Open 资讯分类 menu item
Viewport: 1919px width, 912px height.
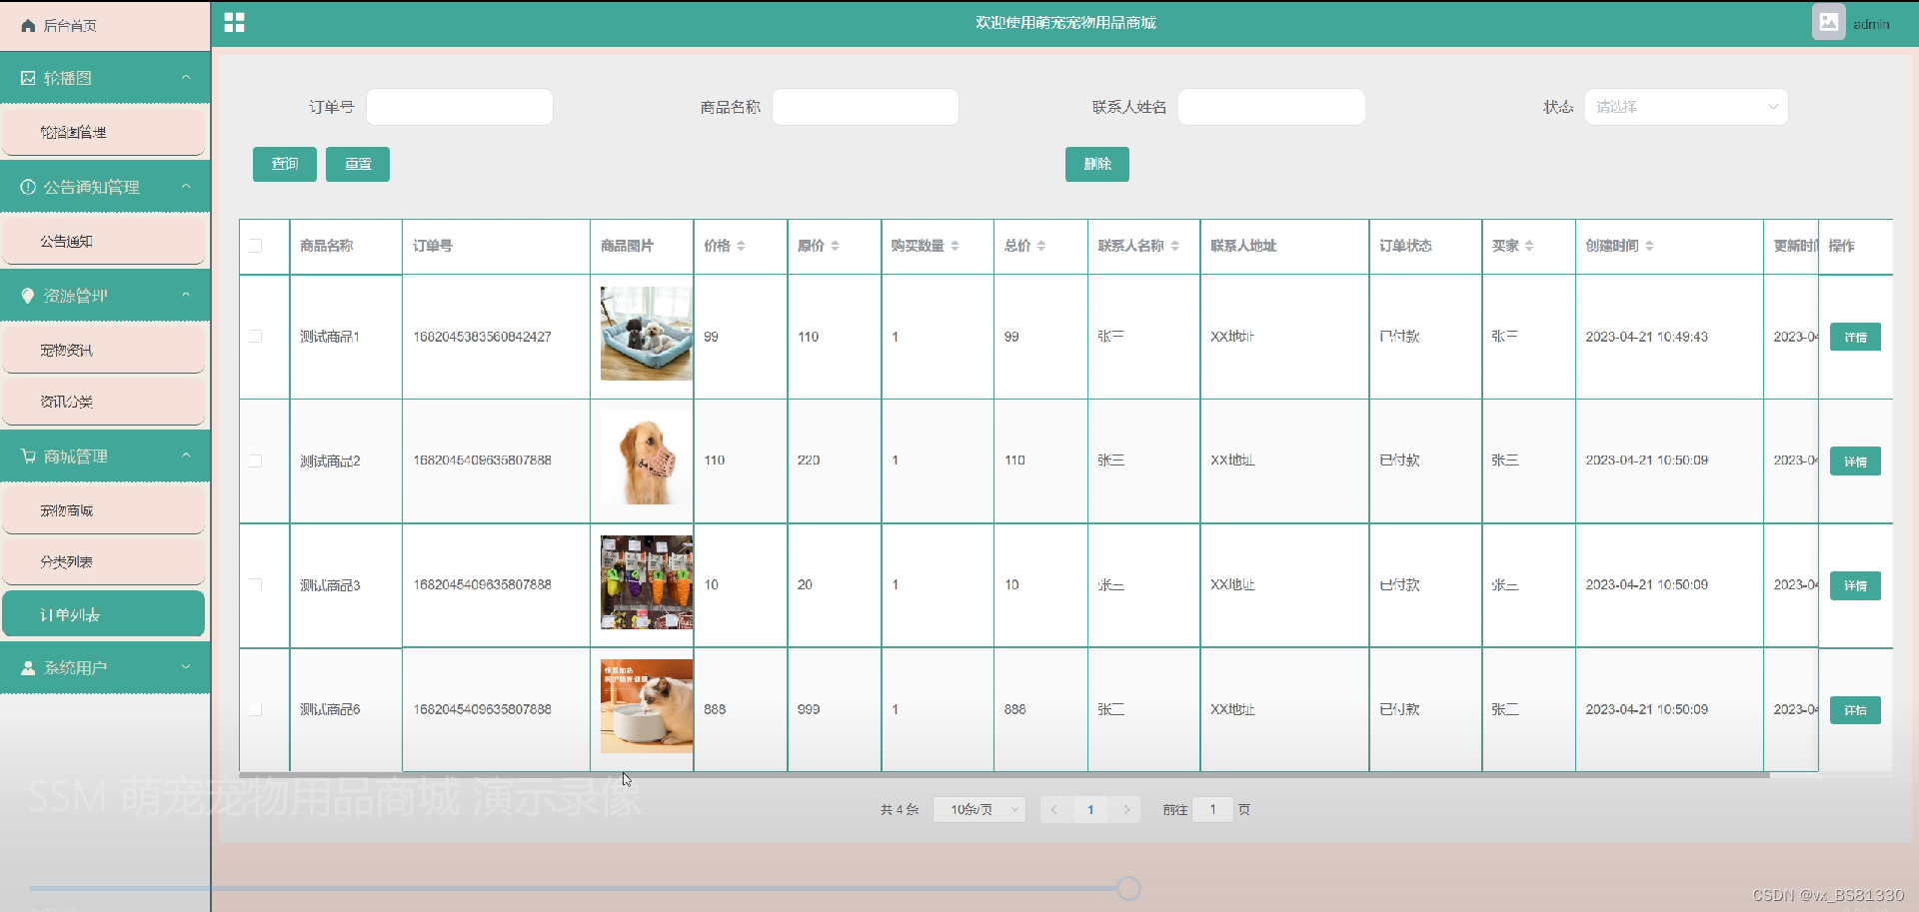(x=104, y=402)
